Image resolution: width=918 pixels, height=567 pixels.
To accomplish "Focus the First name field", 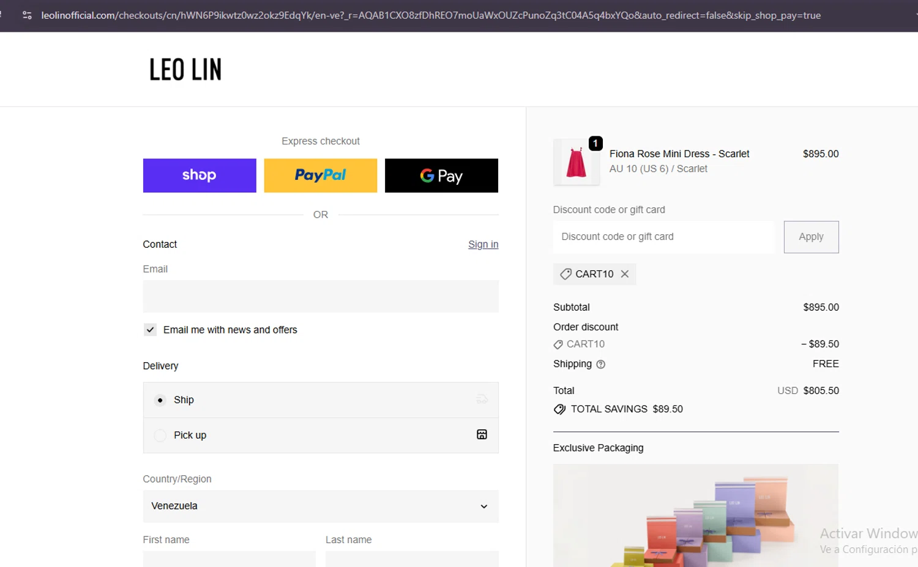I will pos(229,559).
